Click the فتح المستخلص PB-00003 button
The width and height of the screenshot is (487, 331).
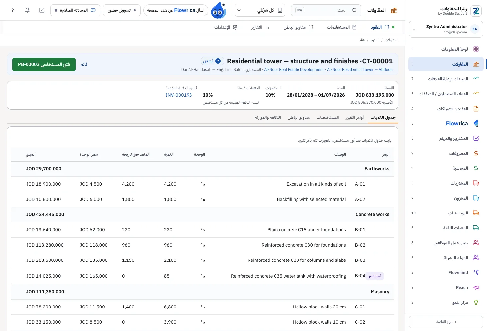tap(44, 64)
